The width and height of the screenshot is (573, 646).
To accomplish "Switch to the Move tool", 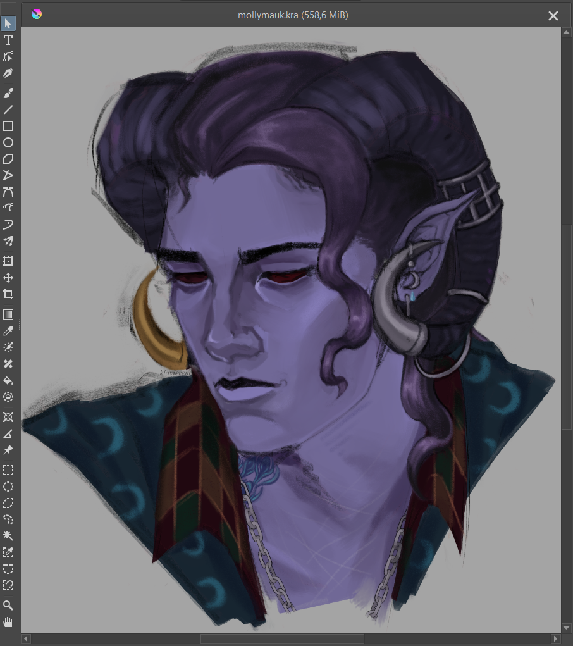I will 8,278.
